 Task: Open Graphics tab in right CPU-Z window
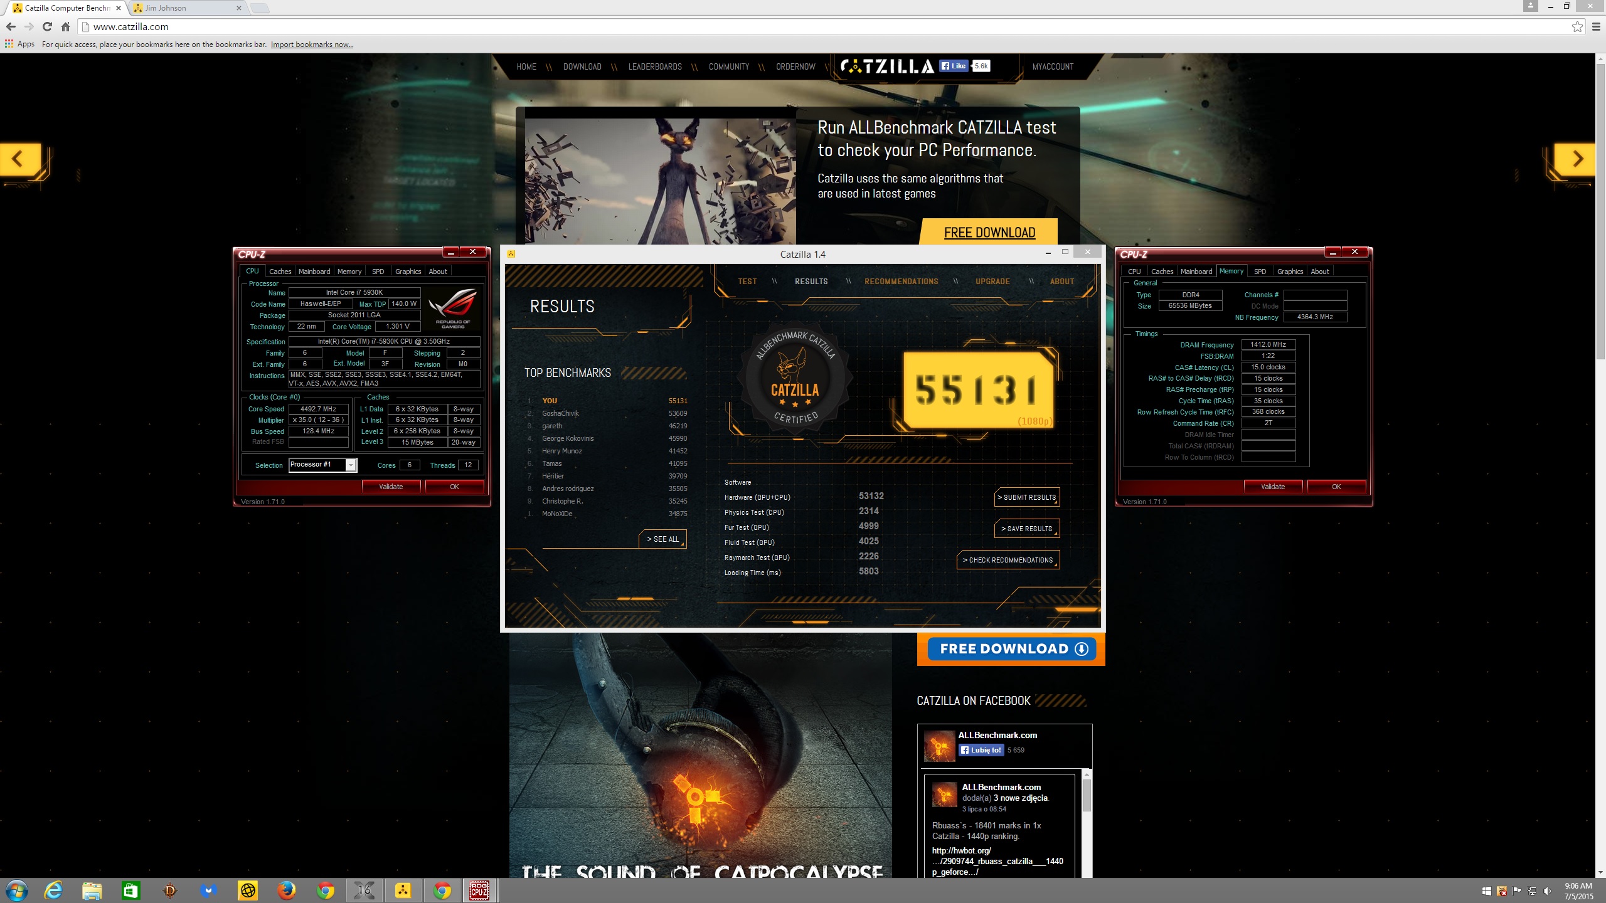click(x=1290, y=272)
